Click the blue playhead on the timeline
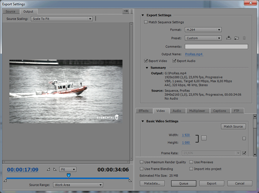 click(x=68, y=175)
